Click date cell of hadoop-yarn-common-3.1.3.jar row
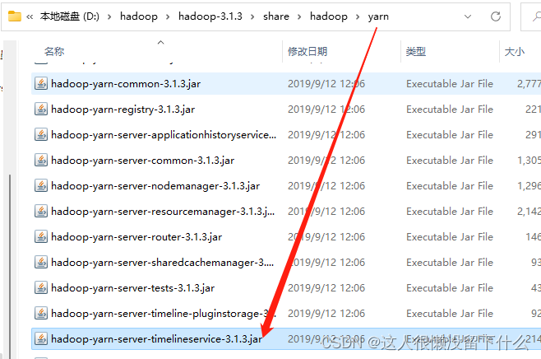This screenshot has width=541, height=359. coord(326,84)
